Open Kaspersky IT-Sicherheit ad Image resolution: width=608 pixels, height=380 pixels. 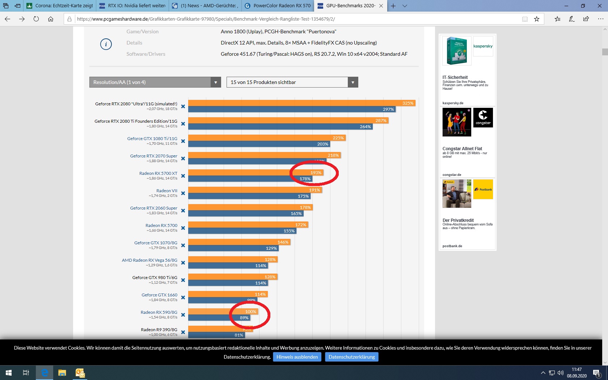468,70
